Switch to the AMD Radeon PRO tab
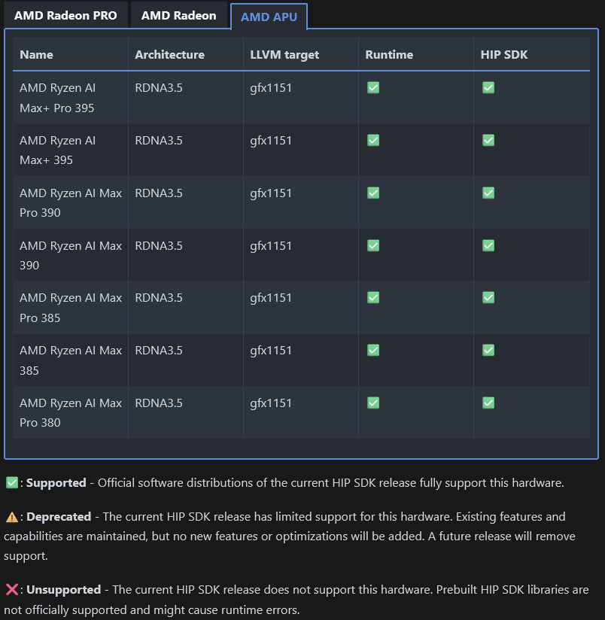Image resolution: width=605 pixels, height=620 pixels. point(65,15)
